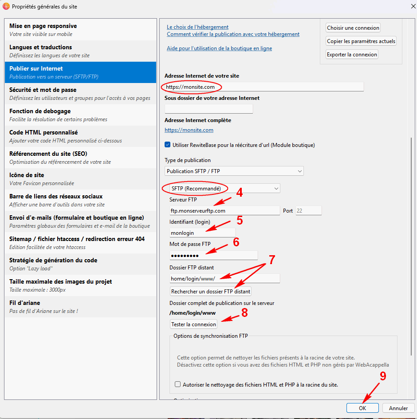The image size is (417, 419).
Task: Click the Serveur FTP input field
Action: point(224,210)
